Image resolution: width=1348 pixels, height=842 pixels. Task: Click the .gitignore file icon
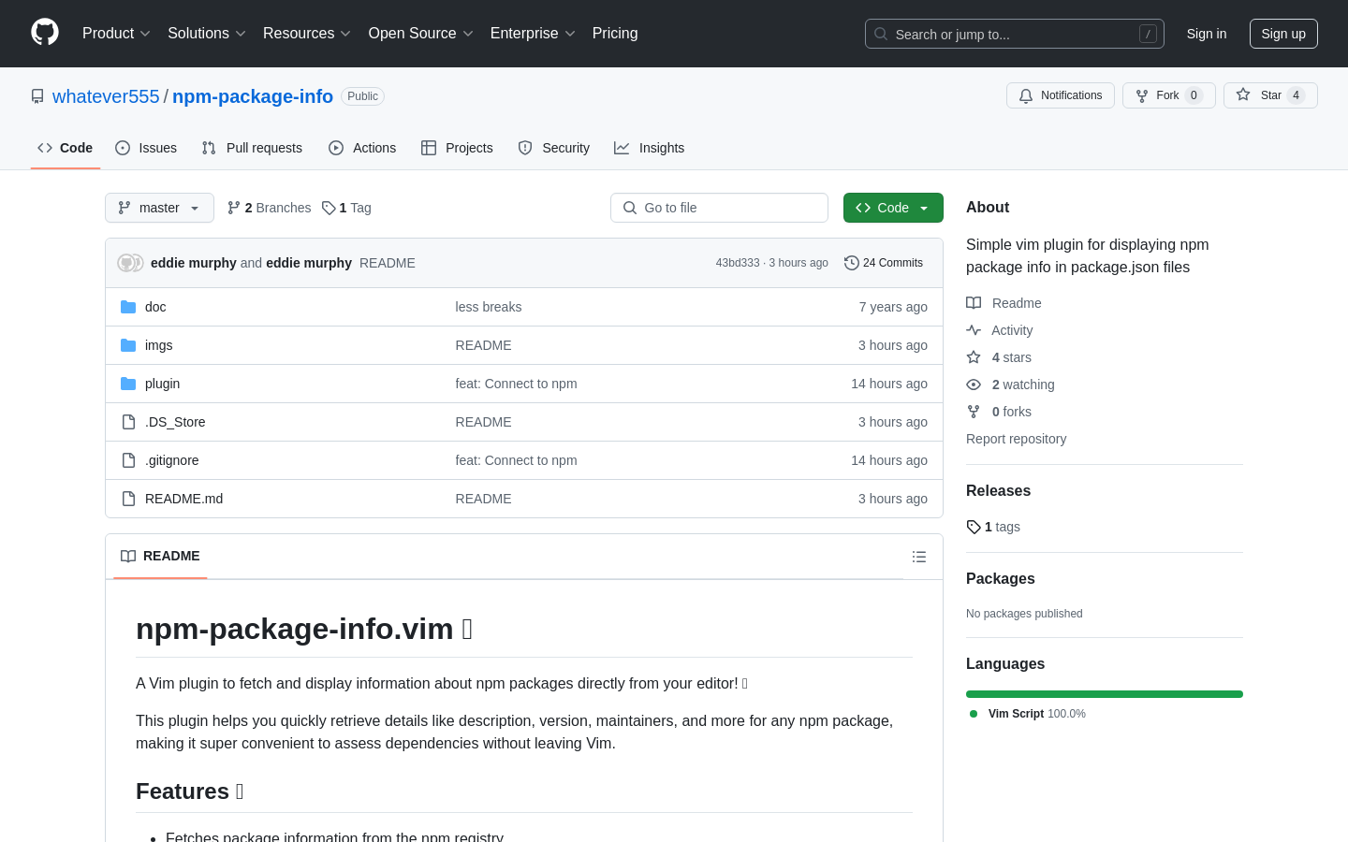(x=128, y=460)
